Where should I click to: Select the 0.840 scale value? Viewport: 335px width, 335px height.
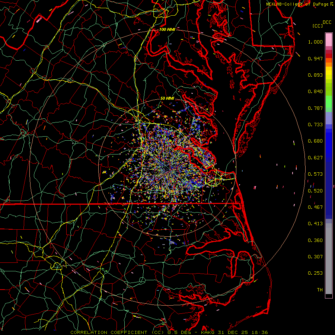tap(315, 92)
